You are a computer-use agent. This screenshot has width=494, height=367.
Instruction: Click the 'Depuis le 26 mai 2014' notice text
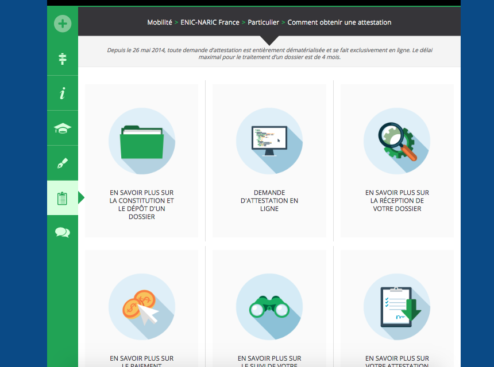click(x=269, y=53)
